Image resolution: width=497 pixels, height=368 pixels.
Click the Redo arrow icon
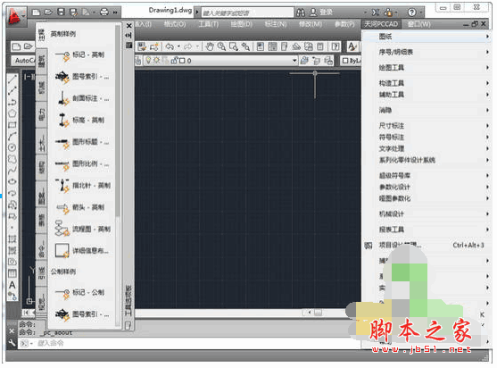tap(188, 47)
